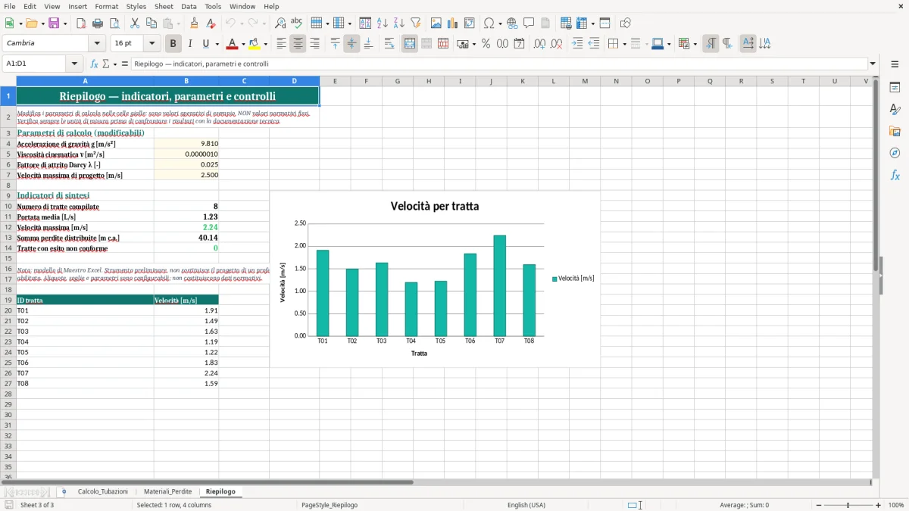Insert a chart
The image size is (909, 511).
pyautogui.click(x=453, y=23)
